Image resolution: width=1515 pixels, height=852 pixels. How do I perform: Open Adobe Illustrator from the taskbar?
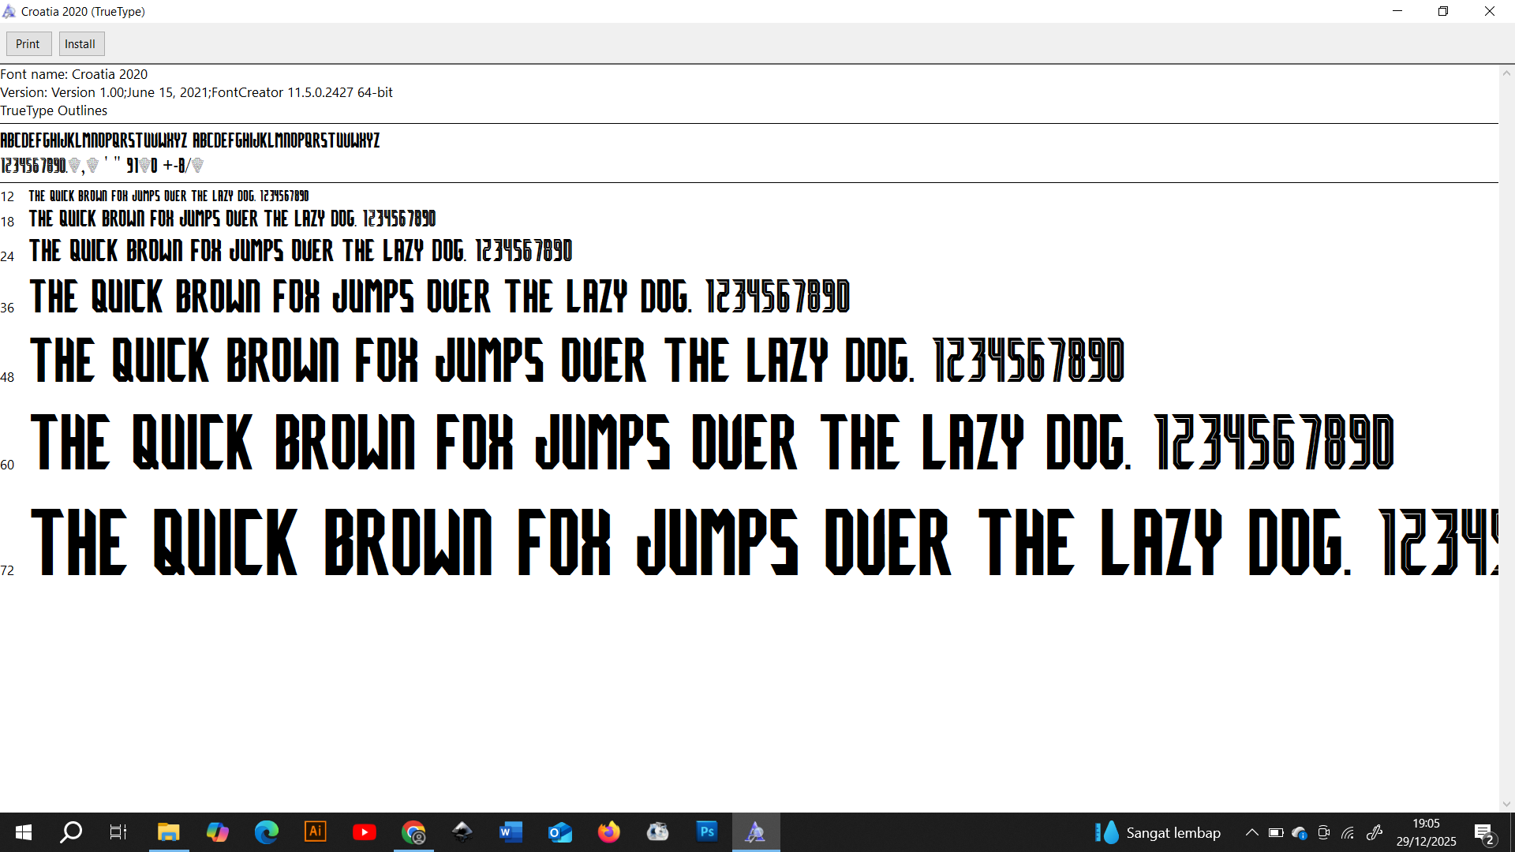coord(315,832)
